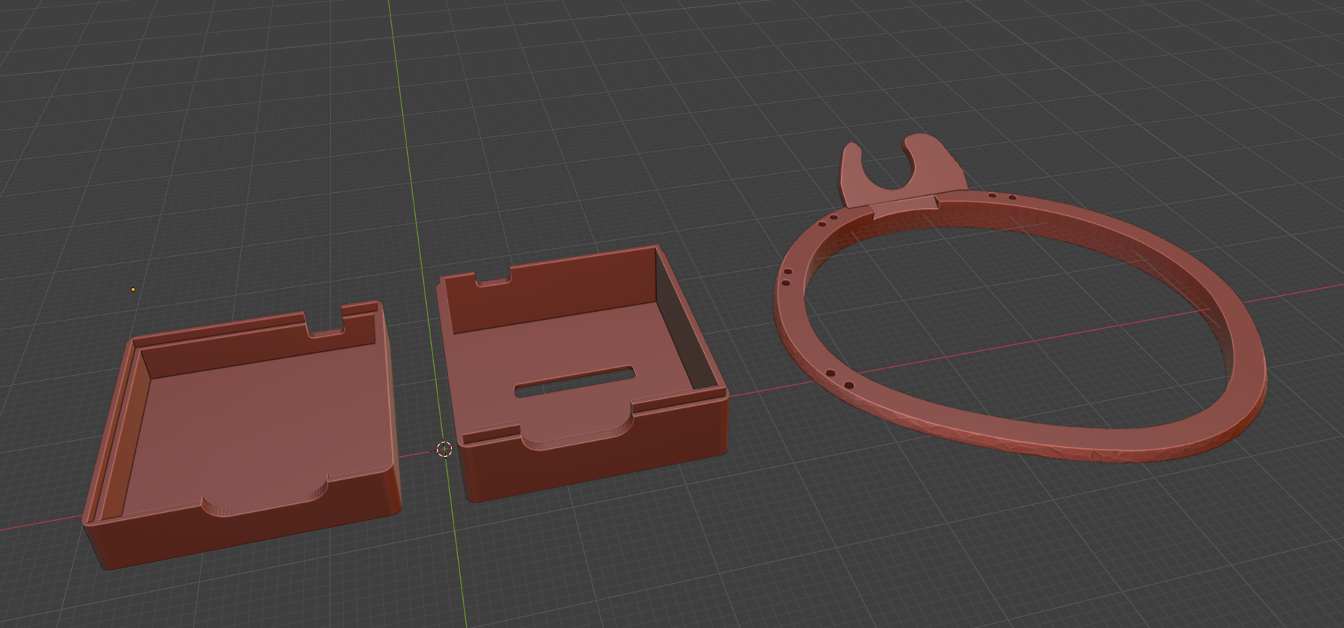
Task: Click the hole pair right of the clip
Action: [x=1002, y=196]
